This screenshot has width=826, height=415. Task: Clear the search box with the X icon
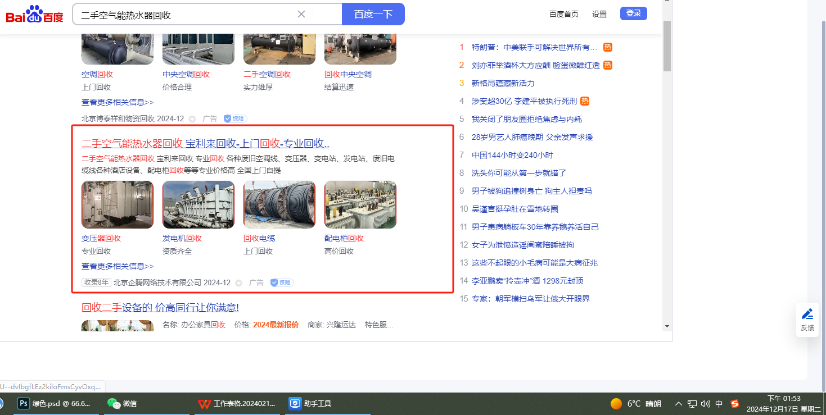(301, 14)
